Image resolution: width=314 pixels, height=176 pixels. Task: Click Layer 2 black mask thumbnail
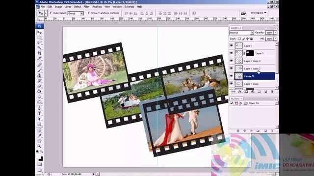pos(250,53)
